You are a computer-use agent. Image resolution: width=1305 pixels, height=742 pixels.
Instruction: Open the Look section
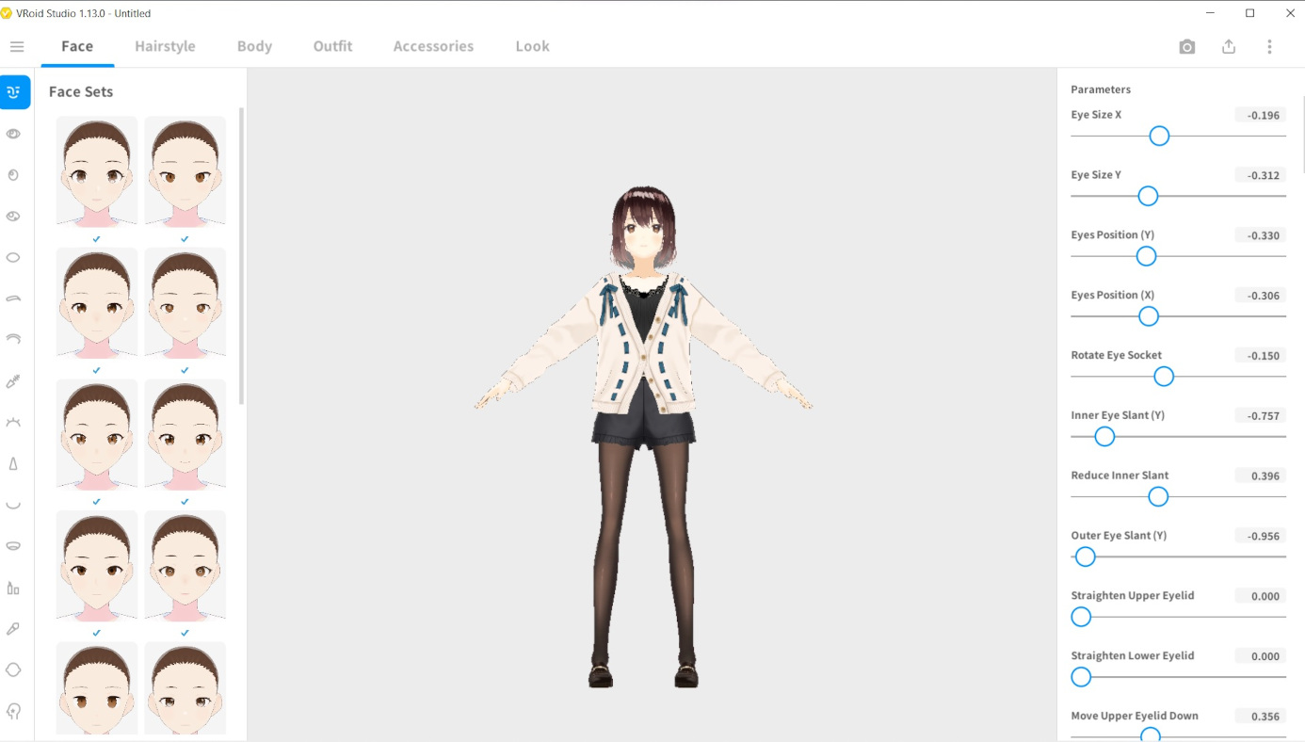coord(532,45)
